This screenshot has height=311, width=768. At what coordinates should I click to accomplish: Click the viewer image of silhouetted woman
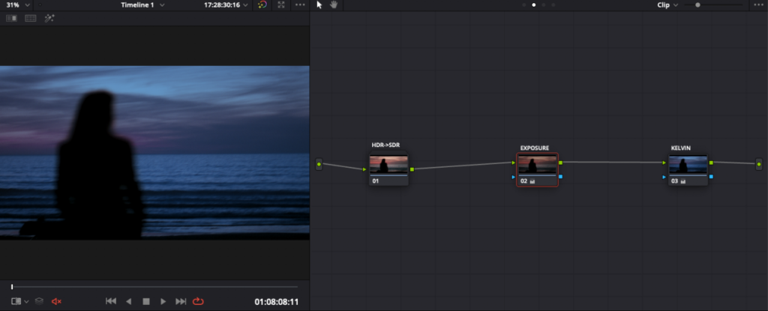click(x=154, y=152)
